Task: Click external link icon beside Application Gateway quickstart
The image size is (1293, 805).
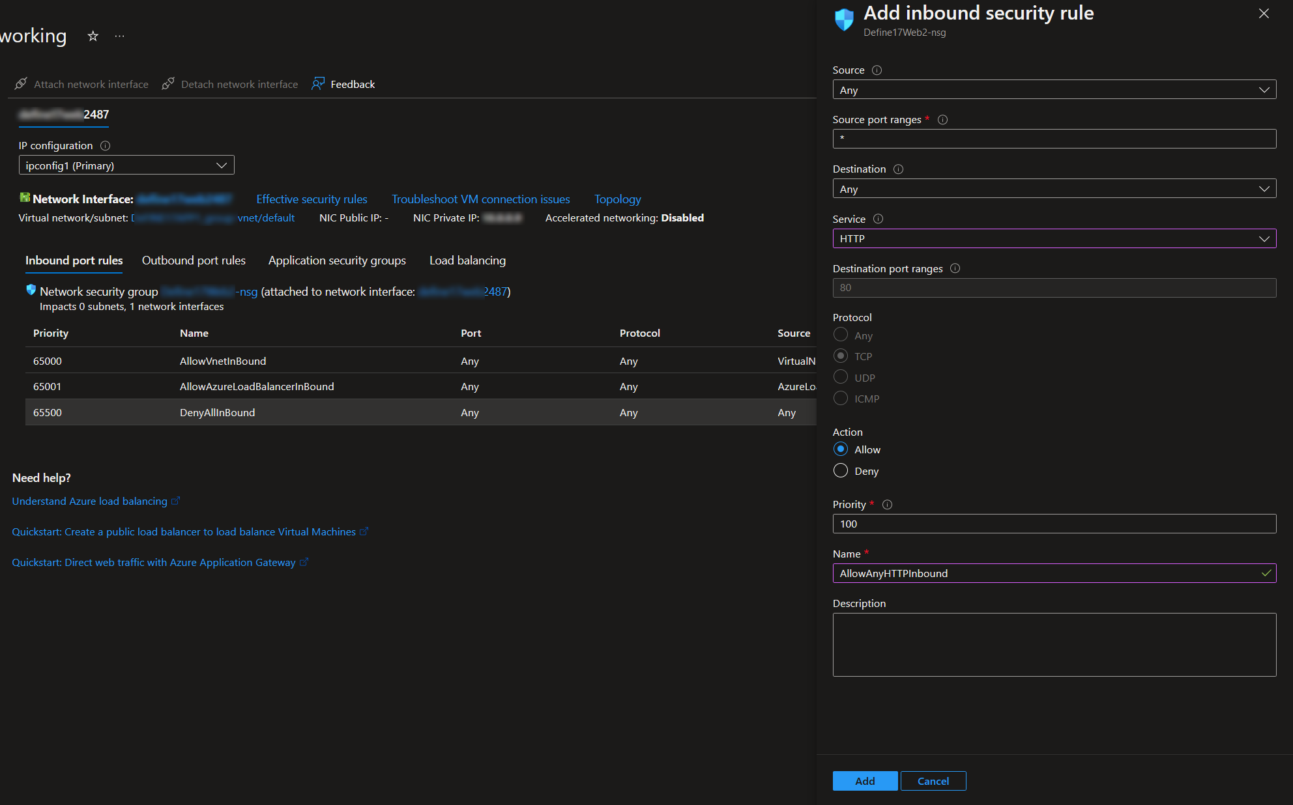Action: (304, 562)
